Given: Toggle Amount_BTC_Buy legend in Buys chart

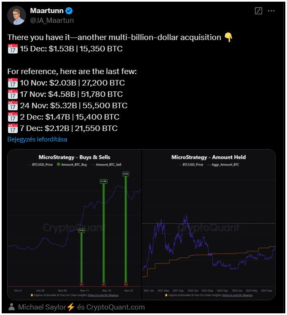Looking at the screenshot, I should pos(72,164).
